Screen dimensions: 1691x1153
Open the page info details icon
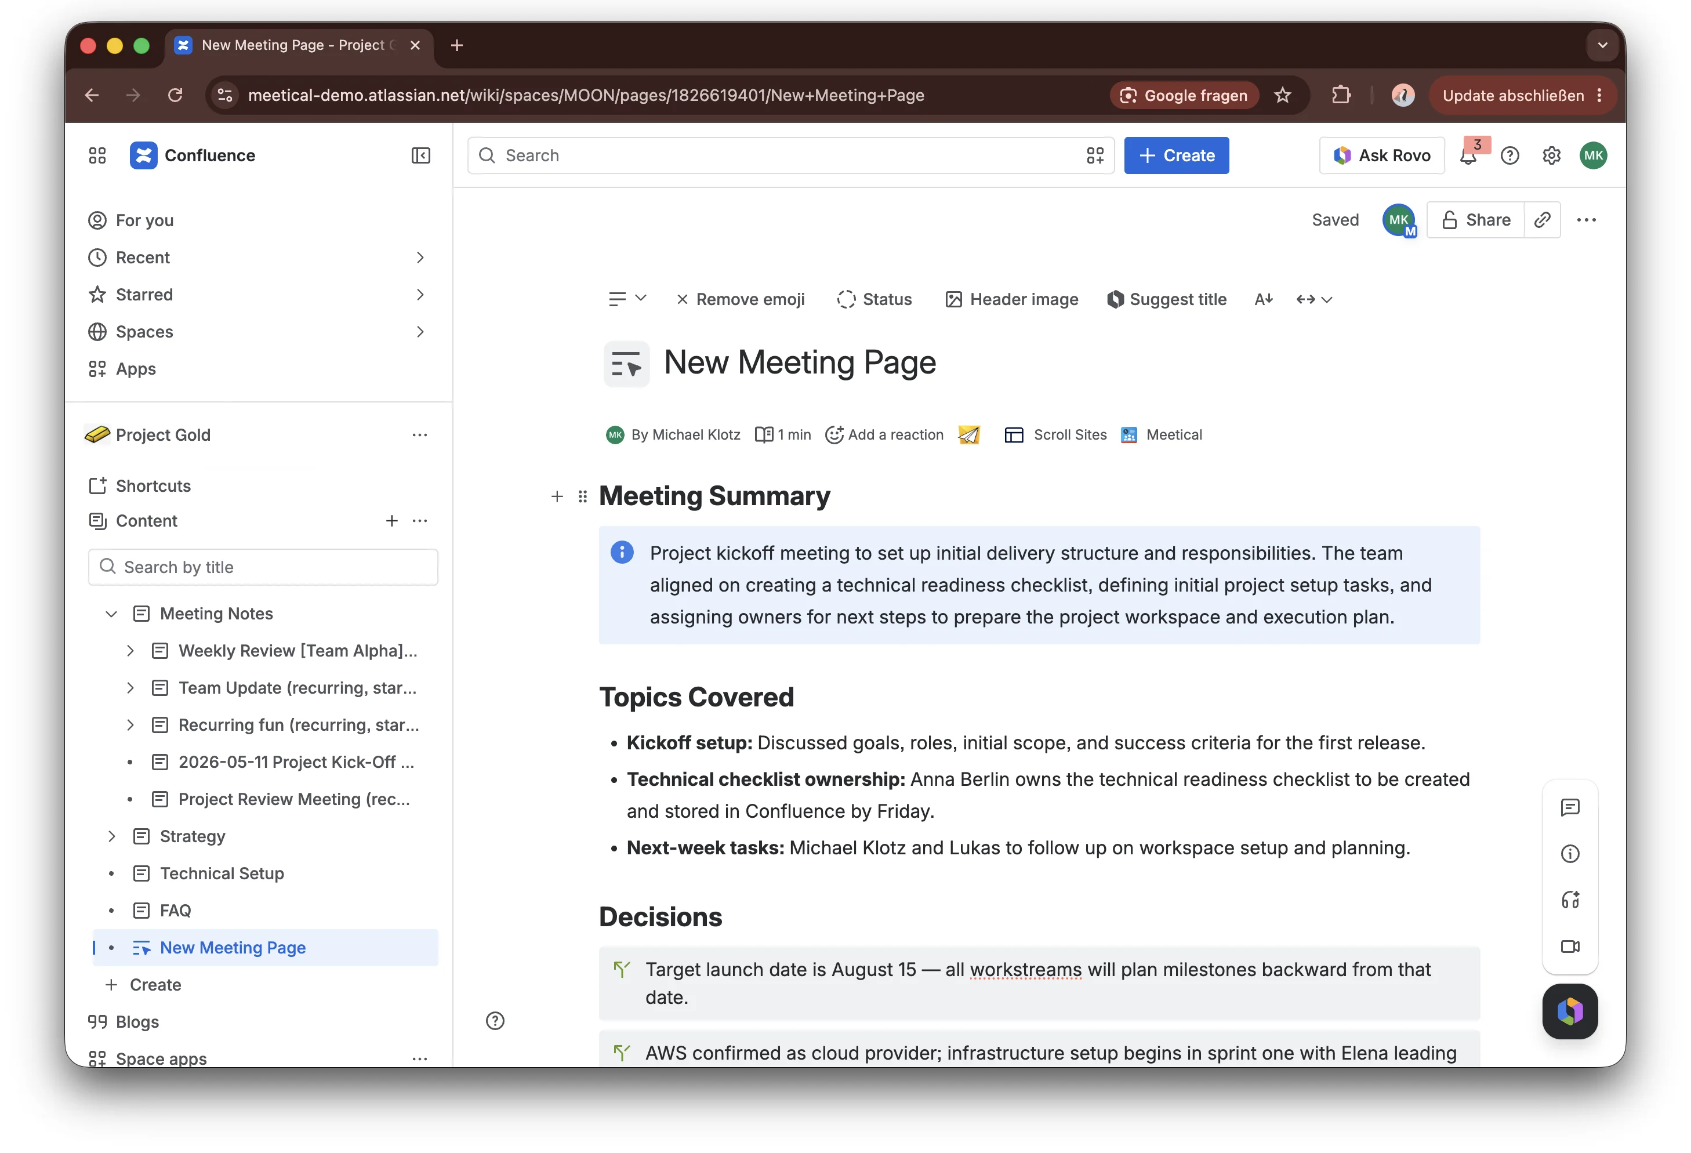tap(1569, 853)
